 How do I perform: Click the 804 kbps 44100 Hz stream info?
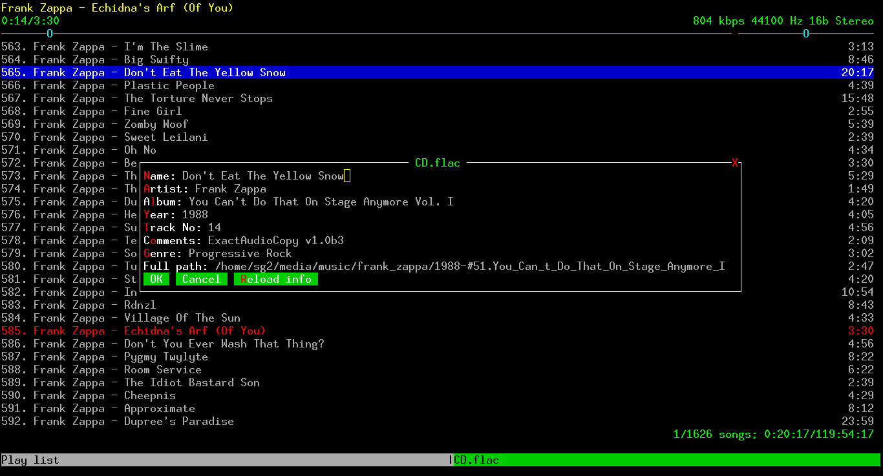783,21
